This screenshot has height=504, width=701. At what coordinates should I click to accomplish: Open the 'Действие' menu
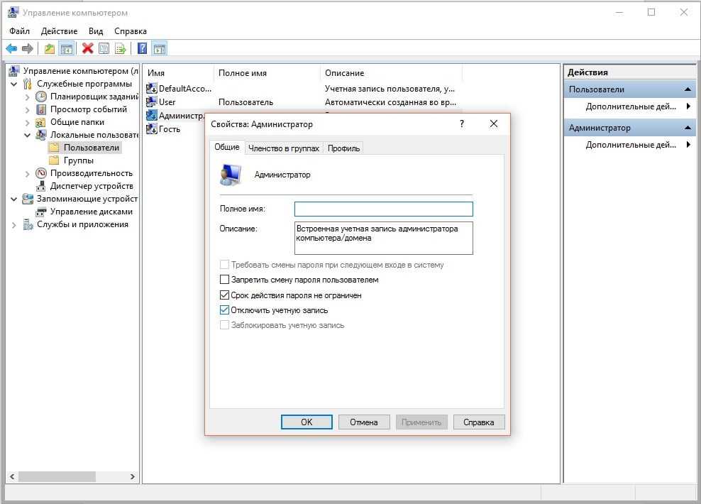coord(59,31)
